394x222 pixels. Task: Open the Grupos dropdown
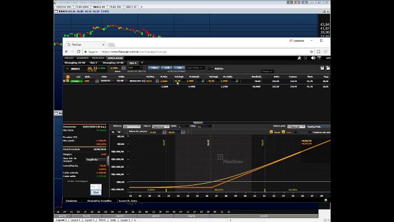(267, 72)
